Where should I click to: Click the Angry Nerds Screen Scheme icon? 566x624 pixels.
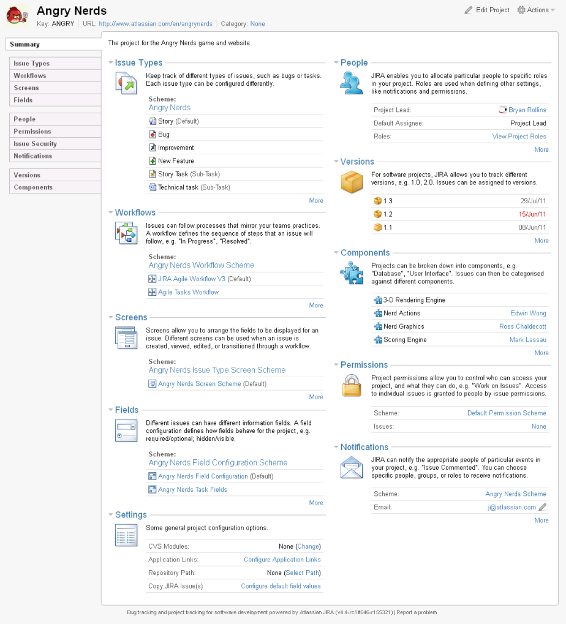[152, 383]
